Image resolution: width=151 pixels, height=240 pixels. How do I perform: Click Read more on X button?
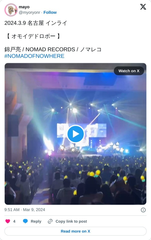click(x=75, y=231)
